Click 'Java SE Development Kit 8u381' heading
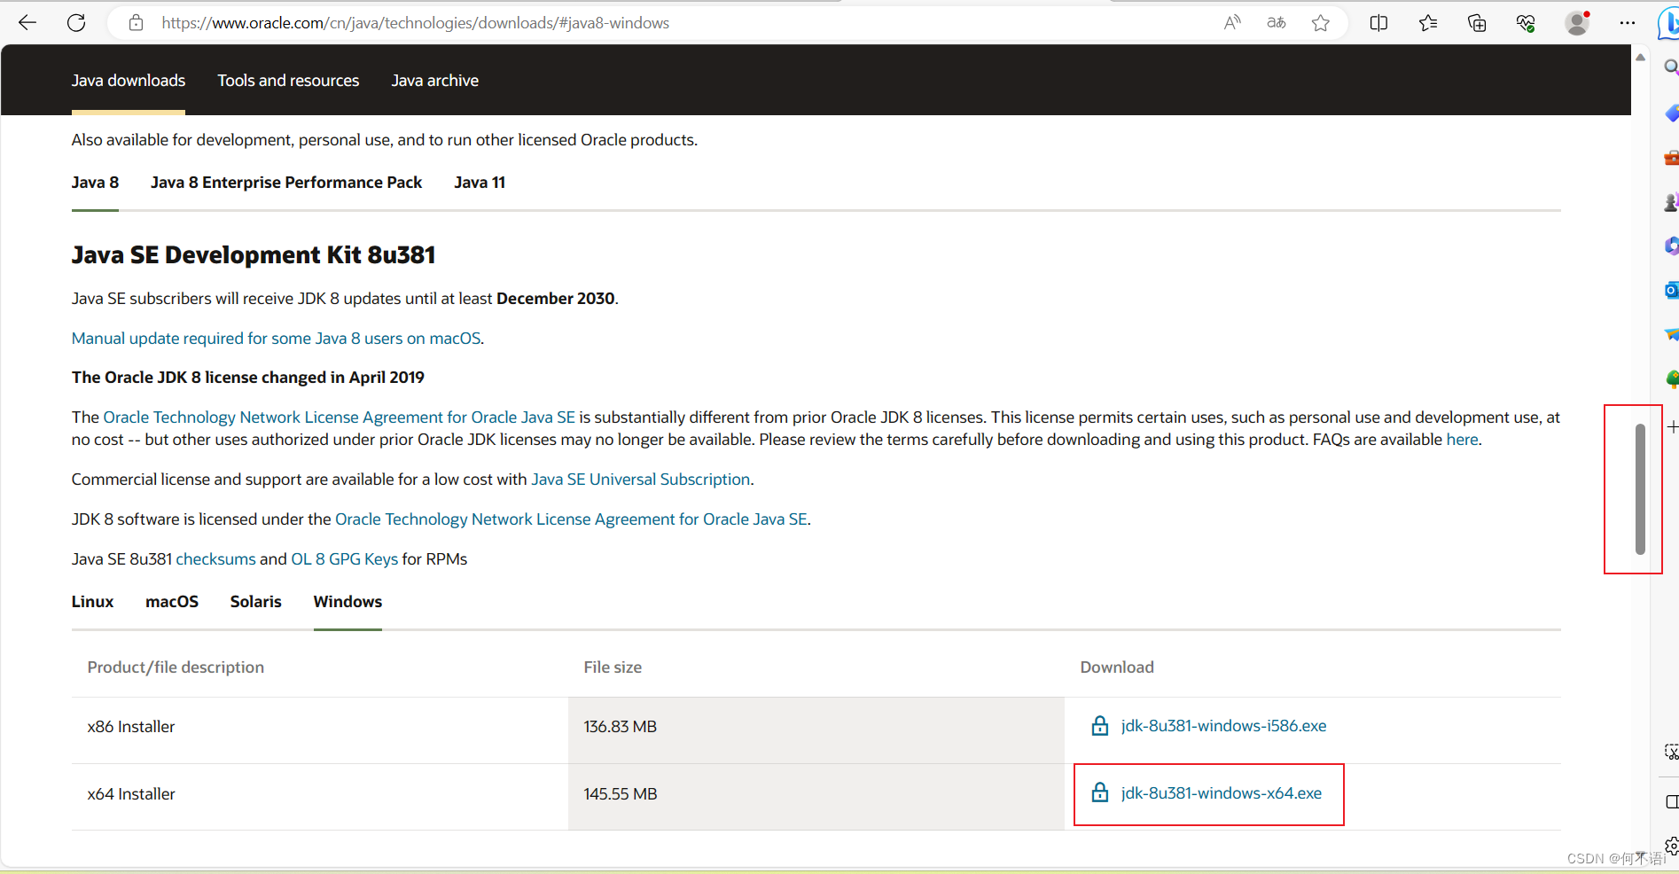Screen dimensions: 1679x874 point(254,255)
